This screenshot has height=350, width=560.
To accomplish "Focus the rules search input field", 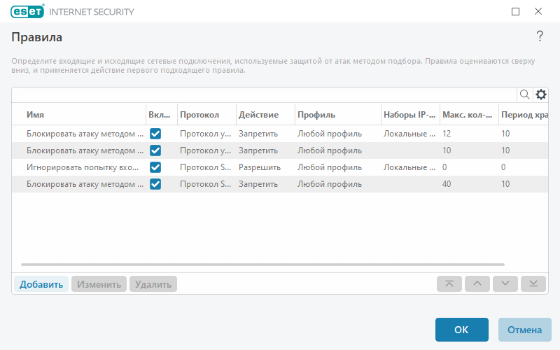I will click(265, 94).
